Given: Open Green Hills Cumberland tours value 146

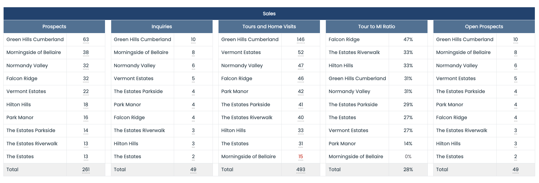Looking at the screenshot, I should 301,40.
